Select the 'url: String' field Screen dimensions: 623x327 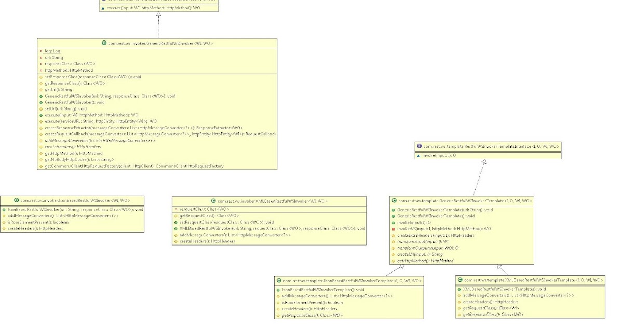pos(53,58)
